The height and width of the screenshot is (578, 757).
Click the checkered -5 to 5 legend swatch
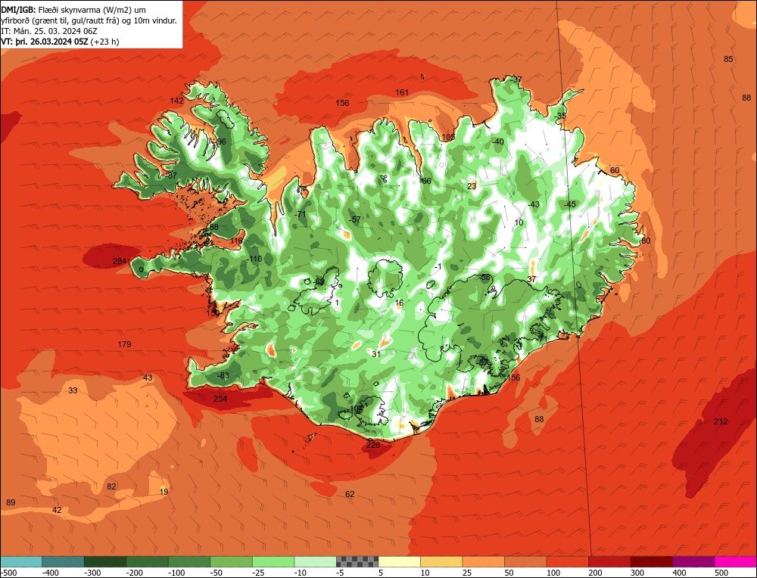(357, 561)
